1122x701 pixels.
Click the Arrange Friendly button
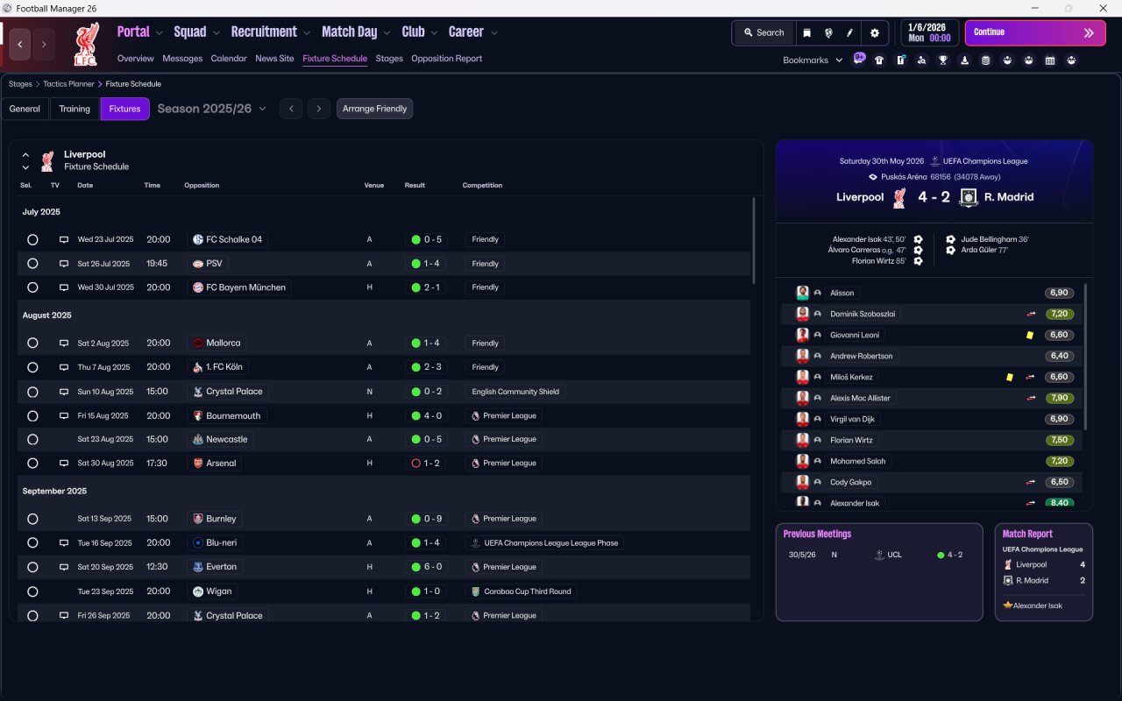374,109
